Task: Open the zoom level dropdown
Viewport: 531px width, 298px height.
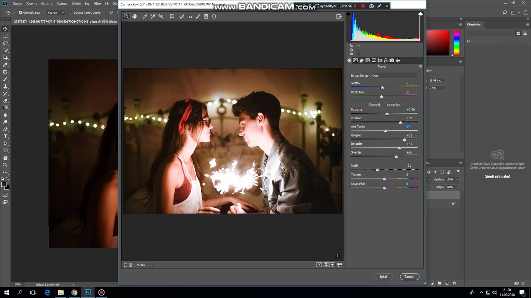Action: coord(151,265)
